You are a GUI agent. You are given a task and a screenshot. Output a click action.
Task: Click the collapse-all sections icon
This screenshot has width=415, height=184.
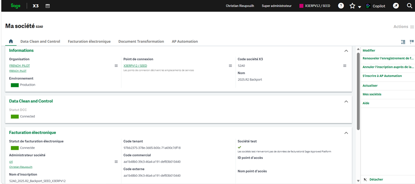[x=411, y=41]
